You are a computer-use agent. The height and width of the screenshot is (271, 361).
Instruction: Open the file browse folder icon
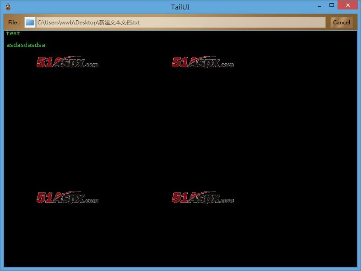point(30,22)
